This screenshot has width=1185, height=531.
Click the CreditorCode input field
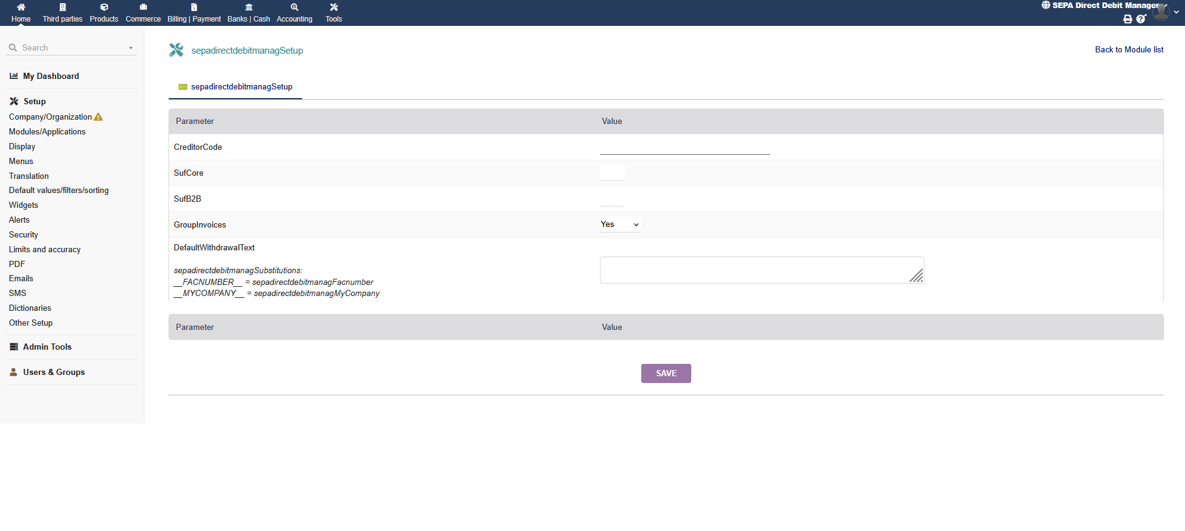coord(684,147)
